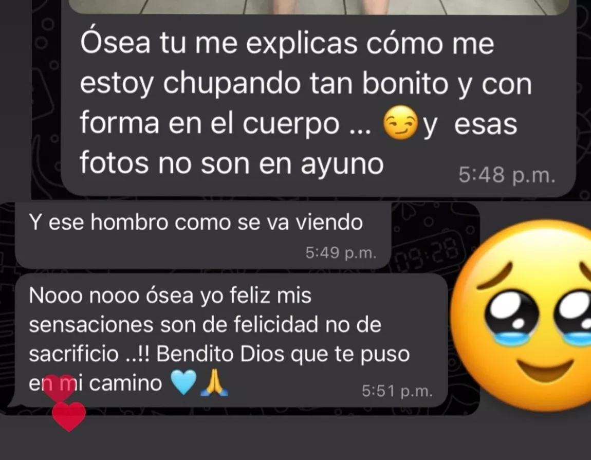
Task: Open the photo thumbnail at top
Action: click(319, 7)
